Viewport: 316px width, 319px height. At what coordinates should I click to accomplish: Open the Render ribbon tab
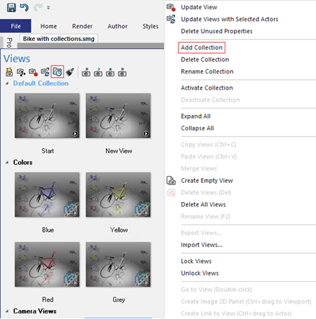click(x=82, y=26)
